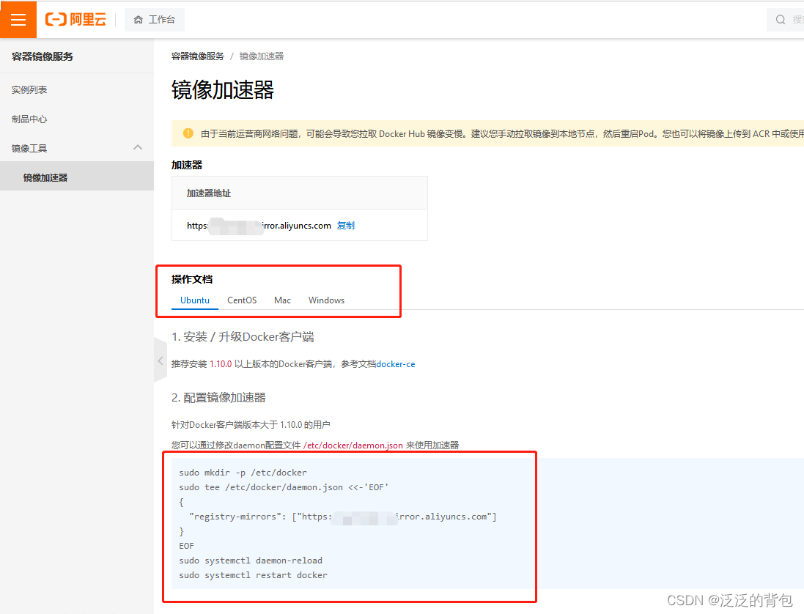Select 镜像加速器 in the sidebar
This screenshot has height=614, width=804.
pos(44,176)
